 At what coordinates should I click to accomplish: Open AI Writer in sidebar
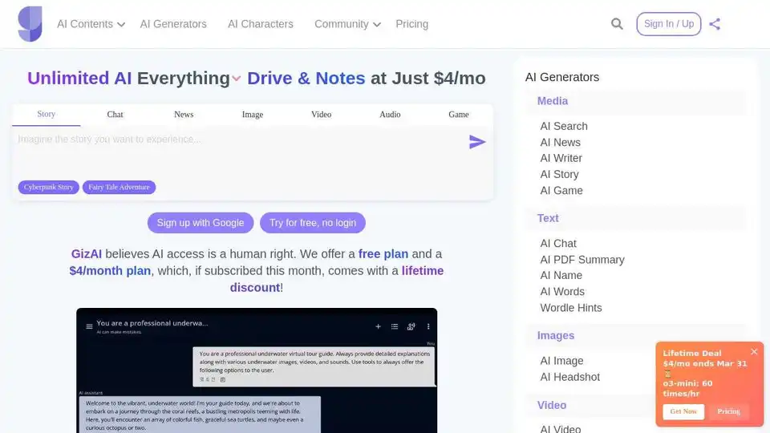pos(561,158)
